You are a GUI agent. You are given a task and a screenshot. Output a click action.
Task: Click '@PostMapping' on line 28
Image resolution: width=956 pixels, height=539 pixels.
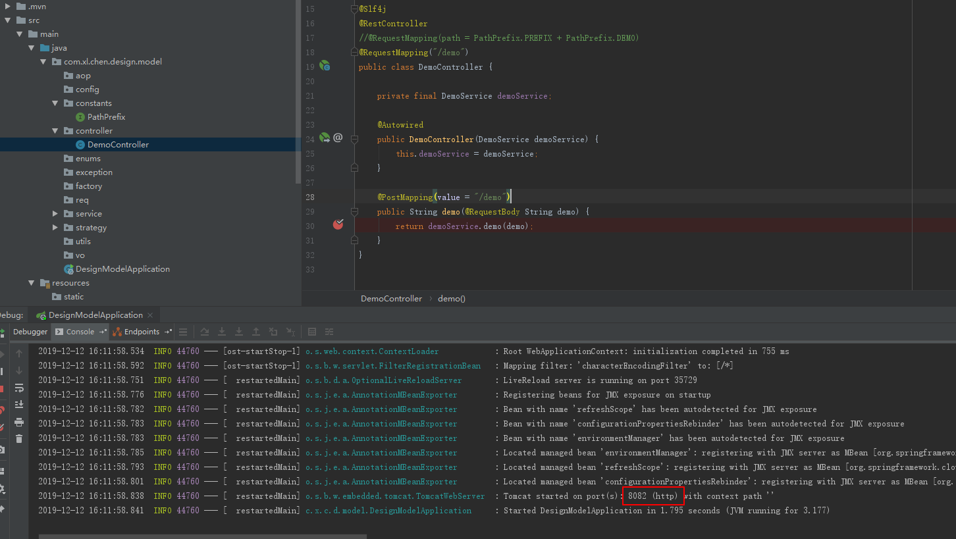405,197
